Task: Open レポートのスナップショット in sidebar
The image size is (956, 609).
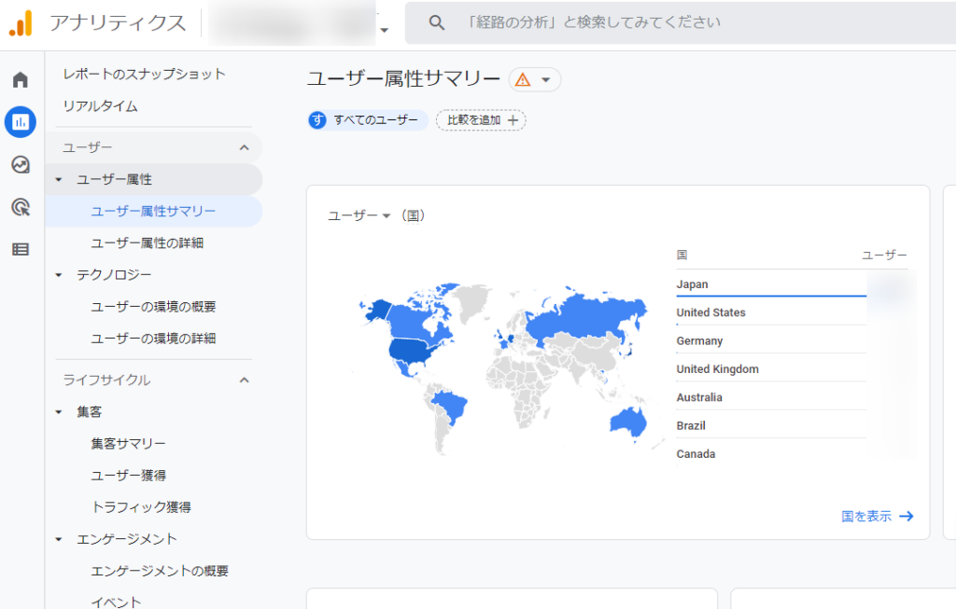Action: pyautogui.click(x=144, y=74)
